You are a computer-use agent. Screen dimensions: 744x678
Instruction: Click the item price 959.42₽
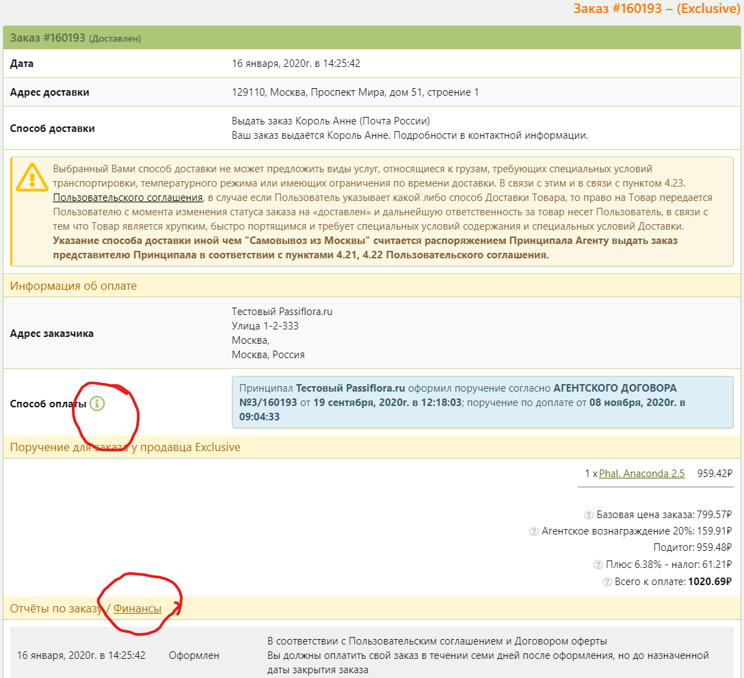click(715, 473)
